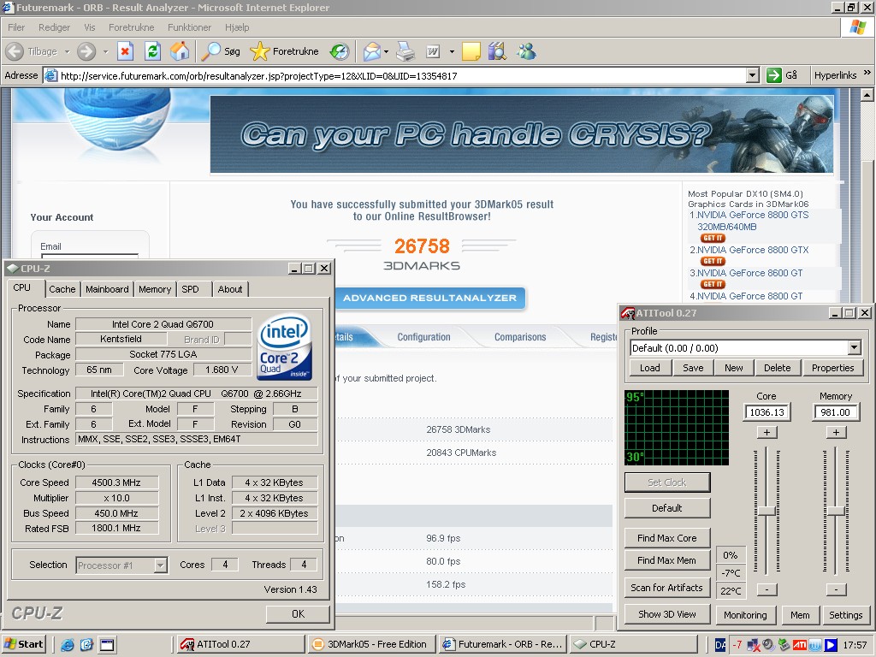Expand Hyperlinks toolbar chevron
The image size is (876, 657).
[x=867, y=73]
